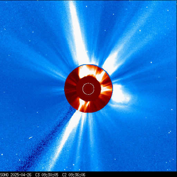Click the bright star right of the CME
The width and height of the screenshot is (177, 177).
(151, 63)
